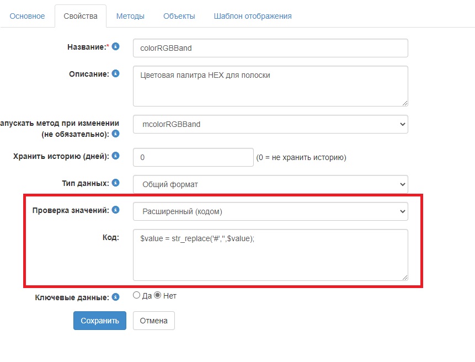Expand the Общий формат data type dropdown
The width and height of the screenshot is (475, 362).
(270, 184)
